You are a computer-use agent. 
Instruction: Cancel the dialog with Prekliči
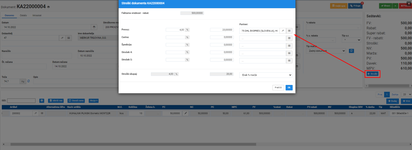point(278,87)
